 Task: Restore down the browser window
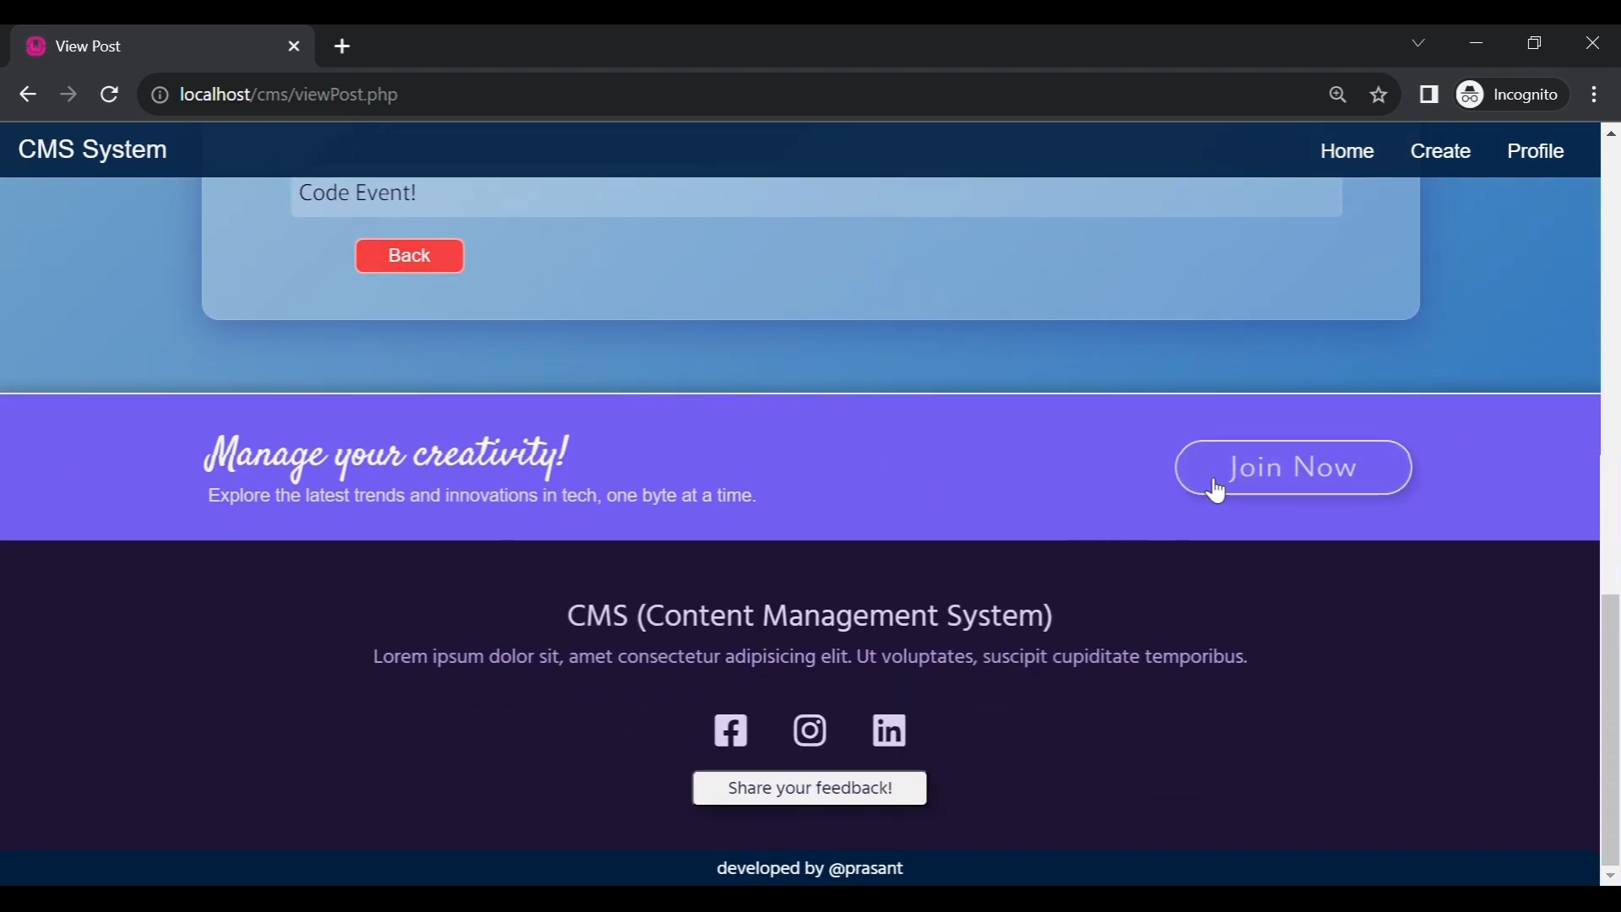click(x=1535, y=43)
